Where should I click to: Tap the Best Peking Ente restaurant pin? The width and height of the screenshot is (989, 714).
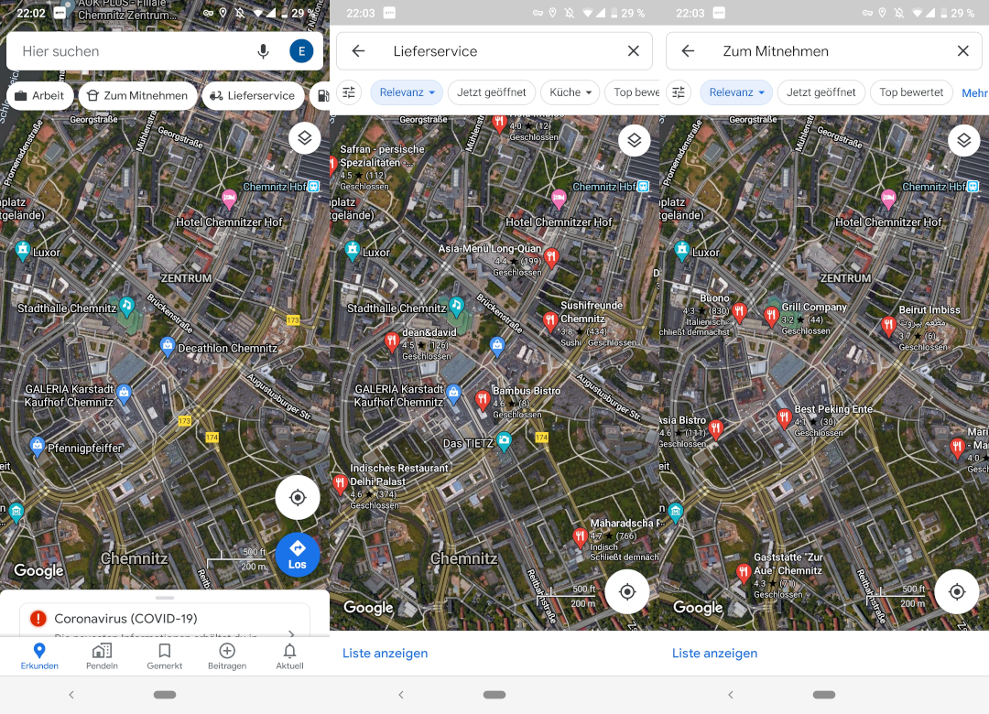[x=784, y=418]
